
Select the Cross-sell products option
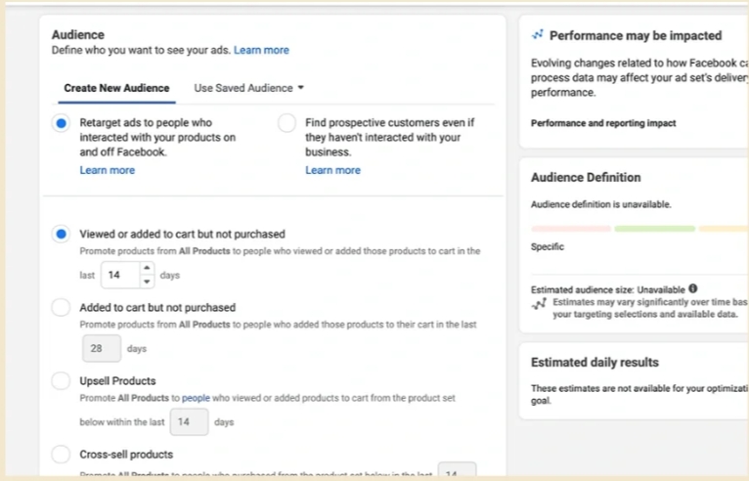[x=62, y=455]
